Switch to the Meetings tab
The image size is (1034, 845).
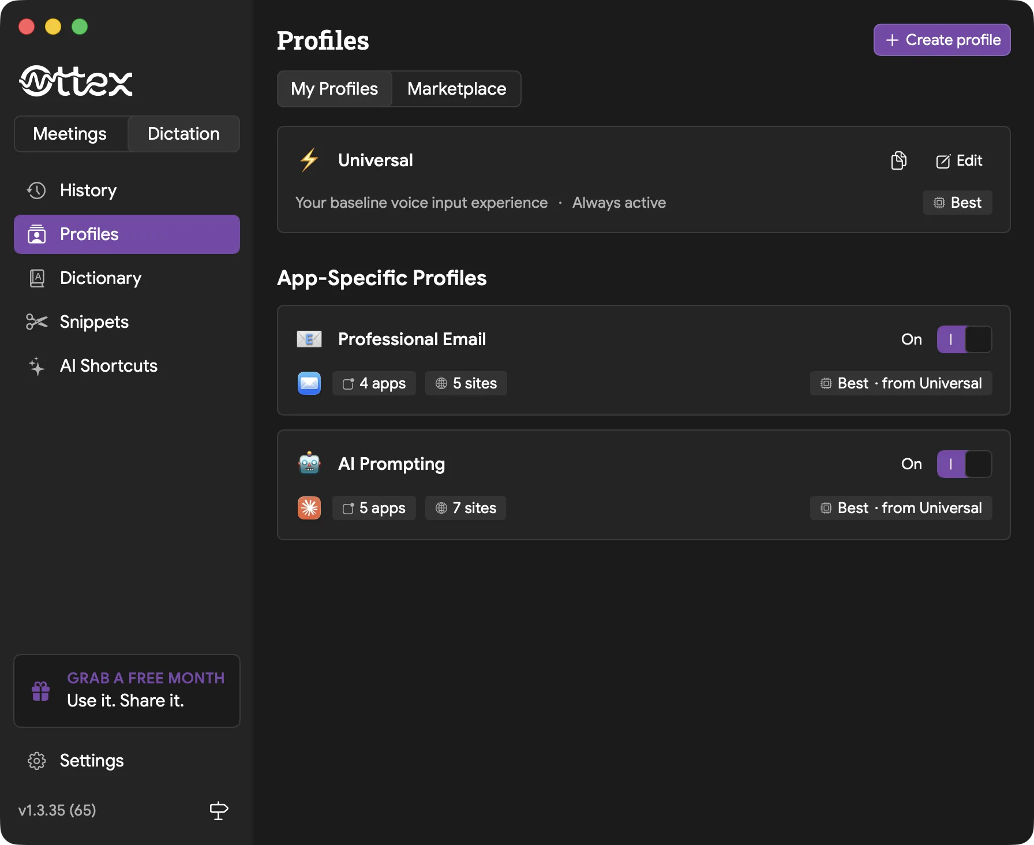coord(70,134)
